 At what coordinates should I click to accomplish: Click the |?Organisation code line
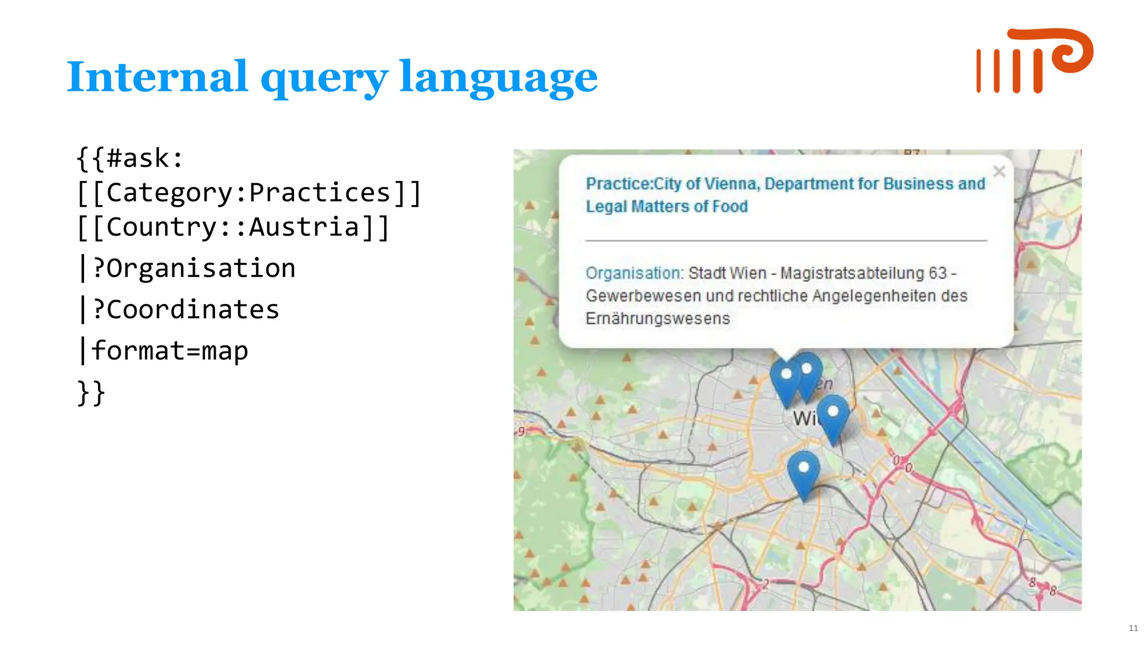187,268
